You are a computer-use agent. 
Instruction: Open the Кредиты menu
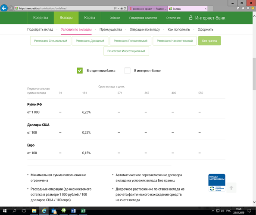click(x=41, y=18)
